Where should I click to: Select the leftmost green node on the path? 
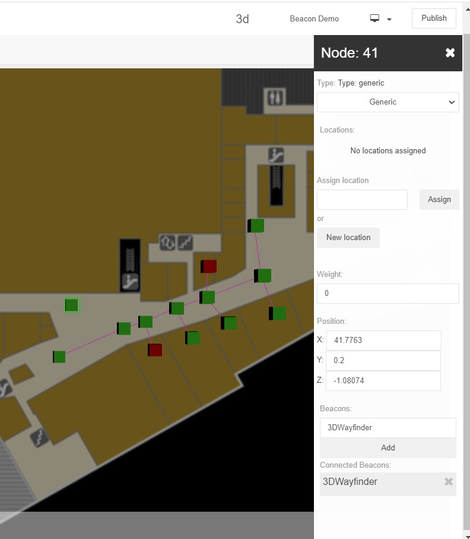(x=59, y=357)
